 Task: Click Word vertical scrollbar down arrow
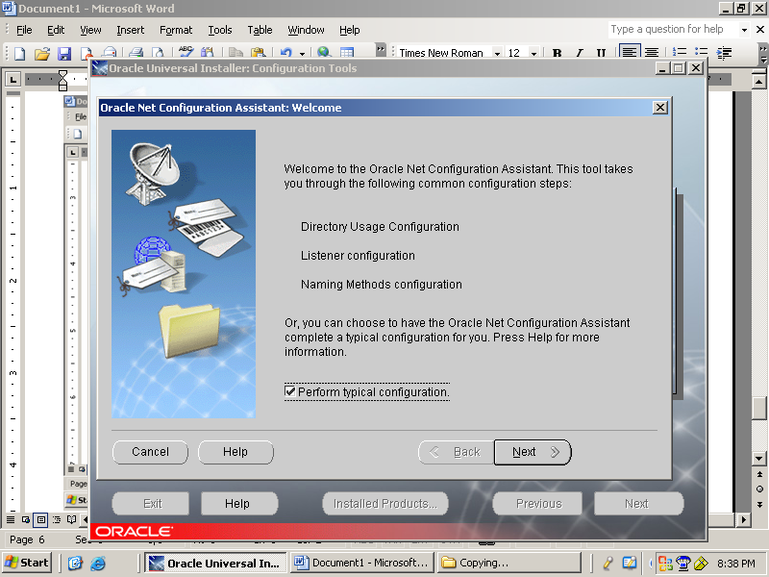759,459
